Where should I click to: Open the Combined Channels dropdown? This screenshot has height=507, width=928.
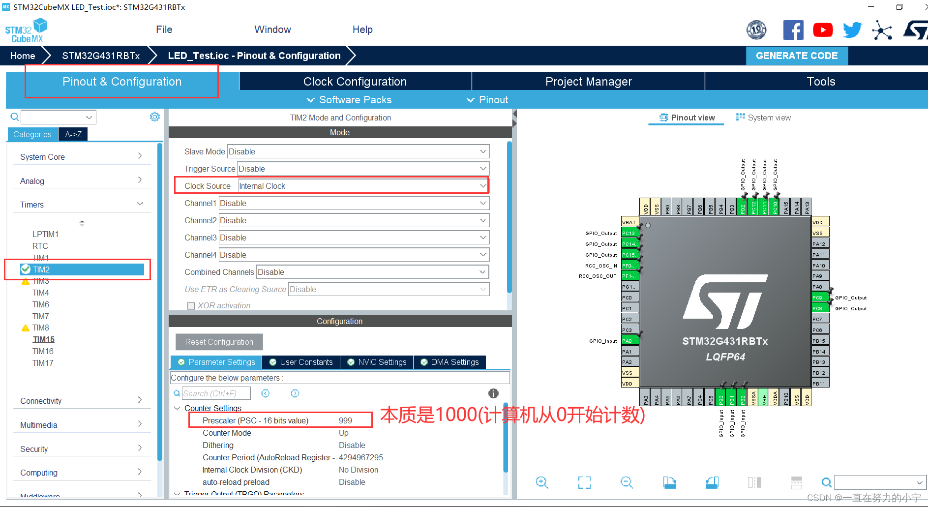point(372,272)
